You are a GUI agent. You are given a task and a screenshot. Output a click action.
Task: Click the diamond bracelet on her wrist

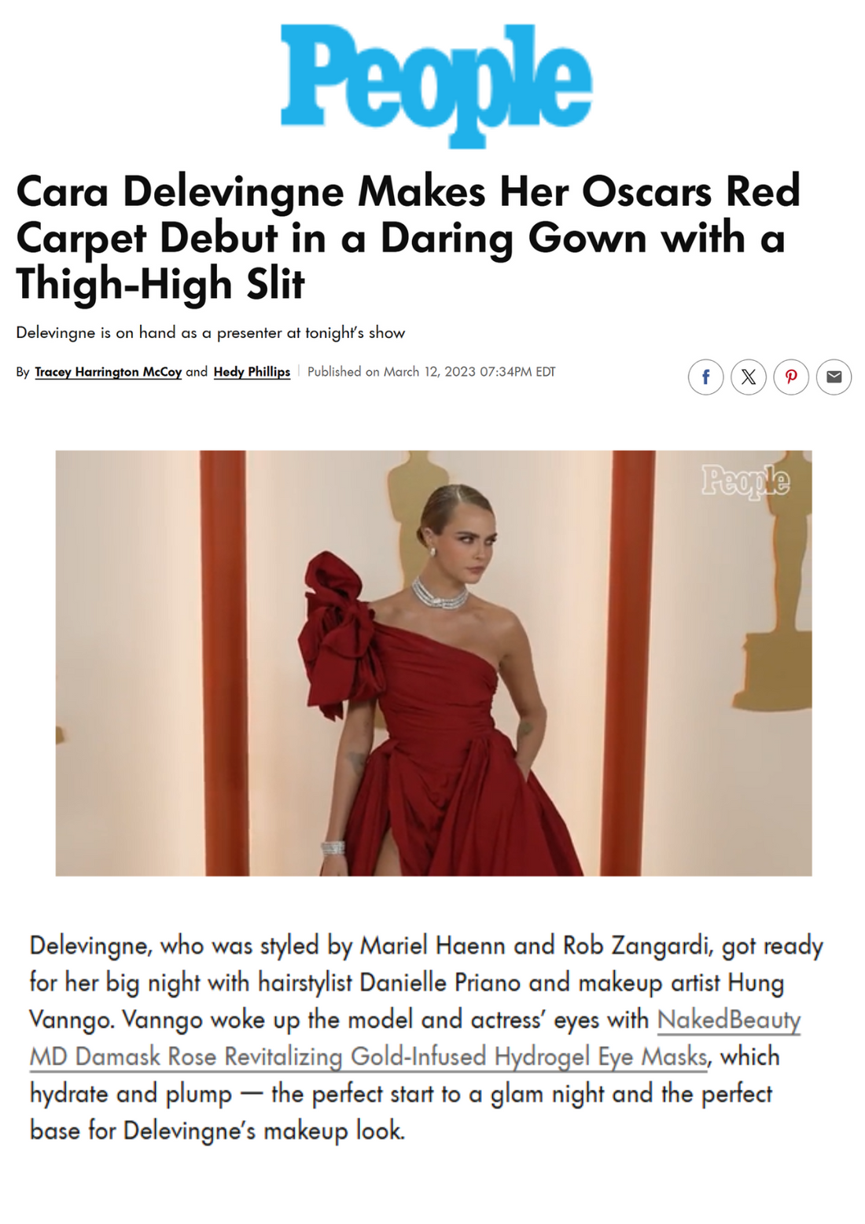pyautogui.click(x=333, y=849)
